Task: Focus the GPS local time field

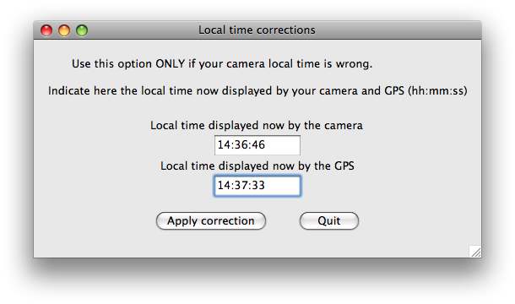Action: [x=257, y=186]
